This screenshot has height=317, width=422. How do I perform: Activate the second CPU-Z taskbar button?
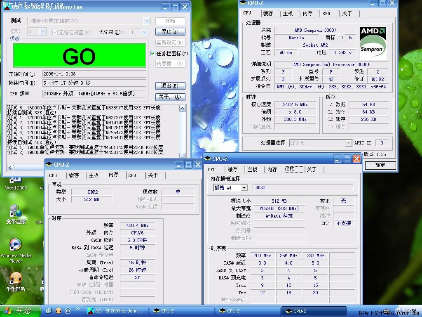click(x=248, y=311)
